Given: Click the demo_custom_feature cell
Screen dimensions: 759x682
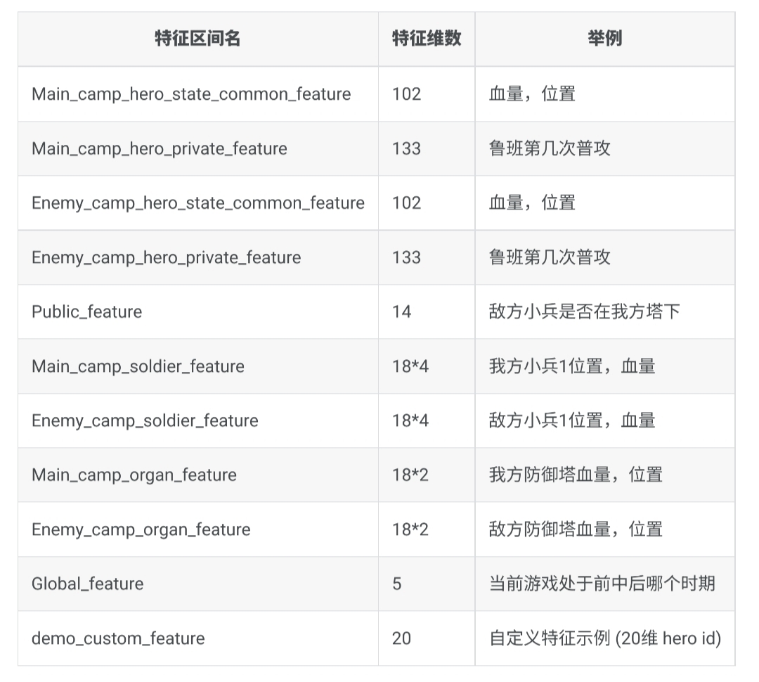Looking at the screenshot, I should point(118,638).
